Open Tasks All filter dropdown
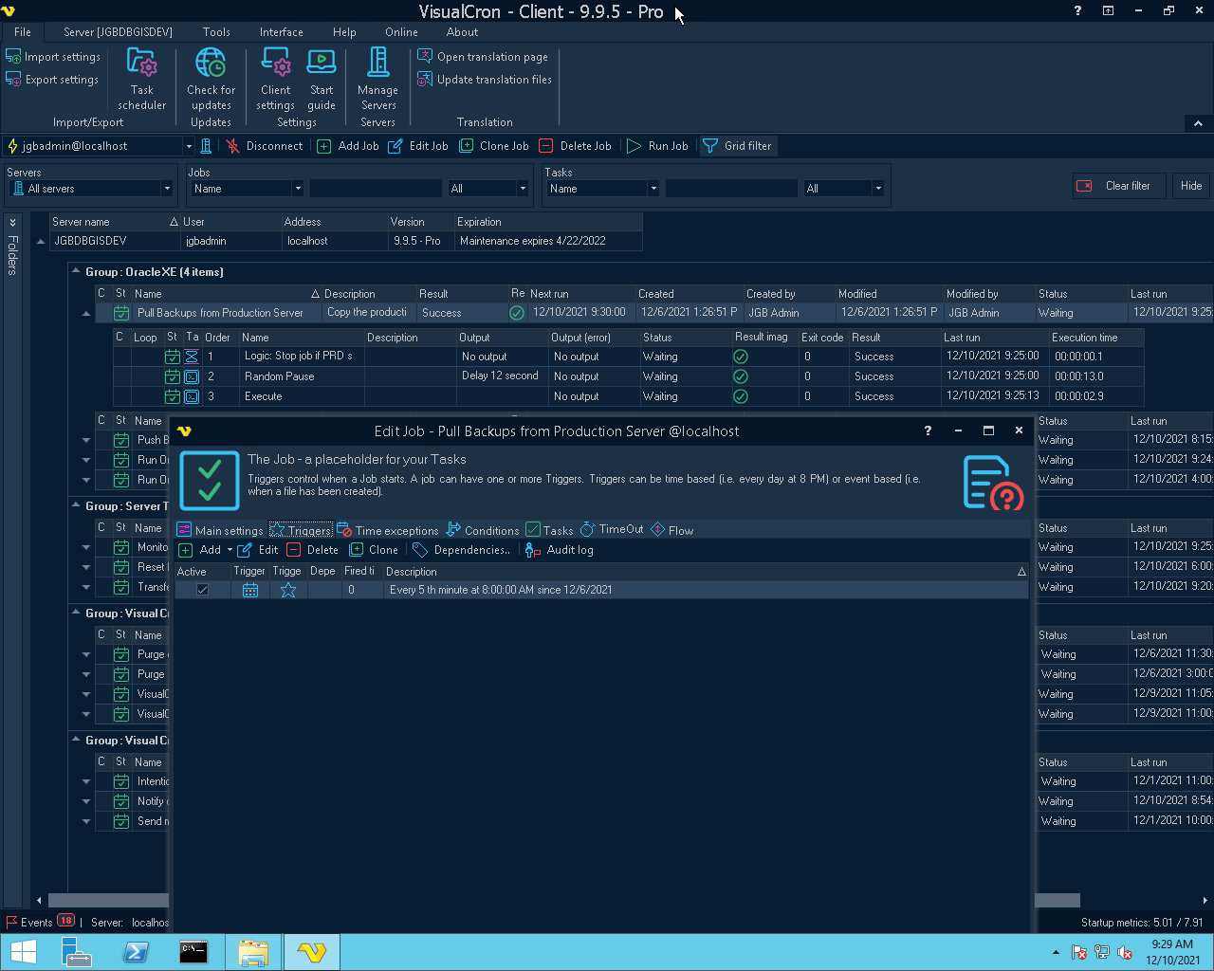 coord(877,189)
